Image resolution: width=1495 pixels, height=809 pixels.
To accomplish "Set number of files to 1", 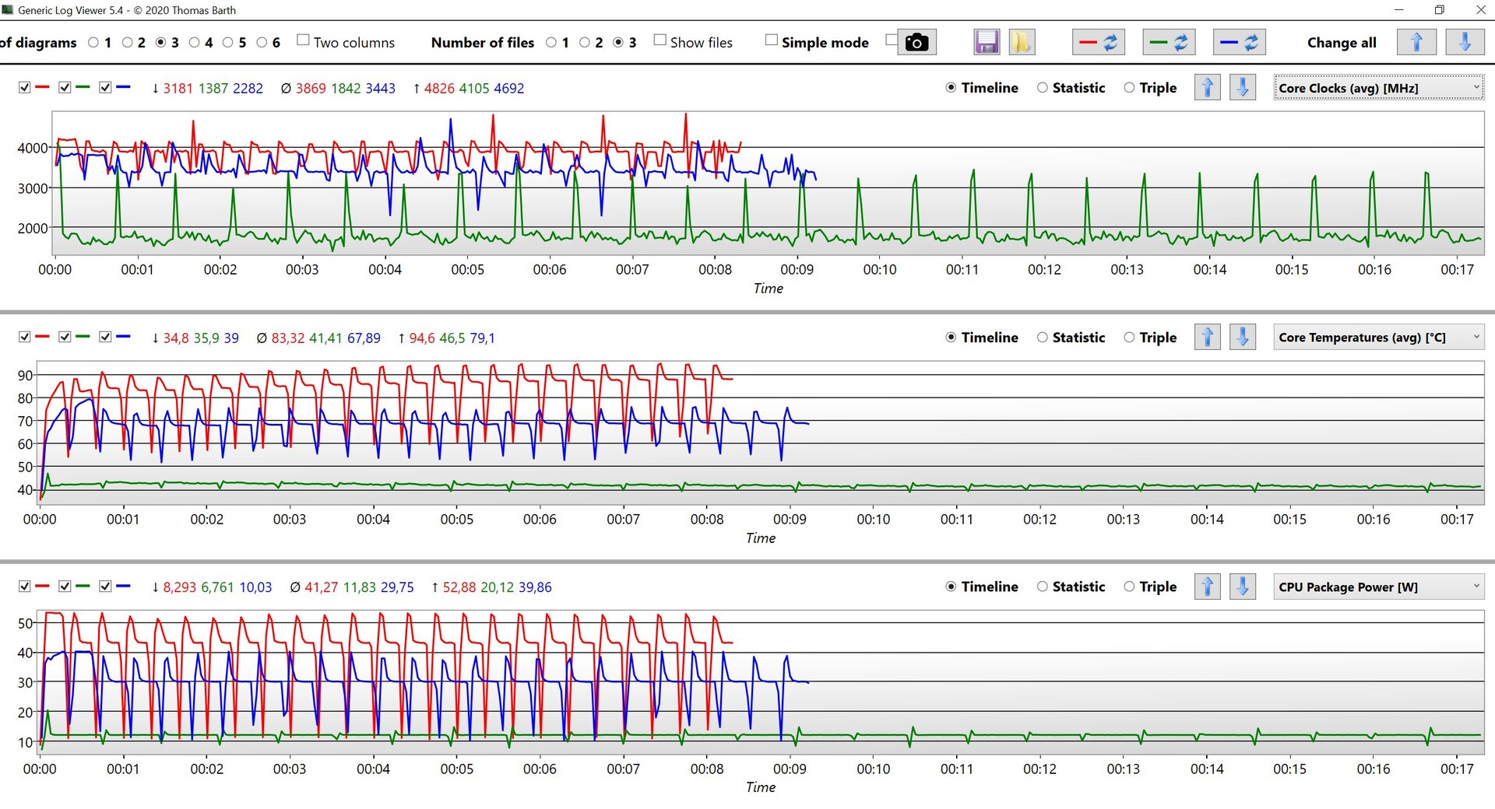I will point(551,43).
